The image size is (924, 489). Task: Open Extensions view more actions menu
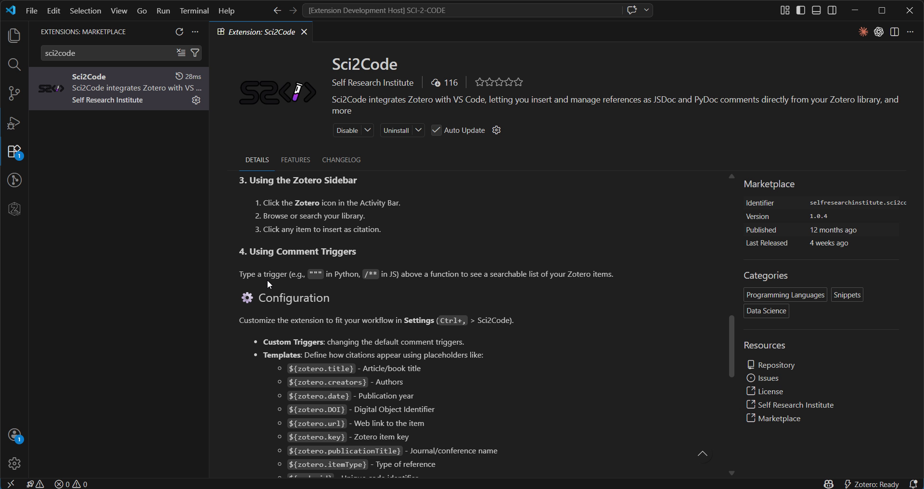[x=195, y=32]
